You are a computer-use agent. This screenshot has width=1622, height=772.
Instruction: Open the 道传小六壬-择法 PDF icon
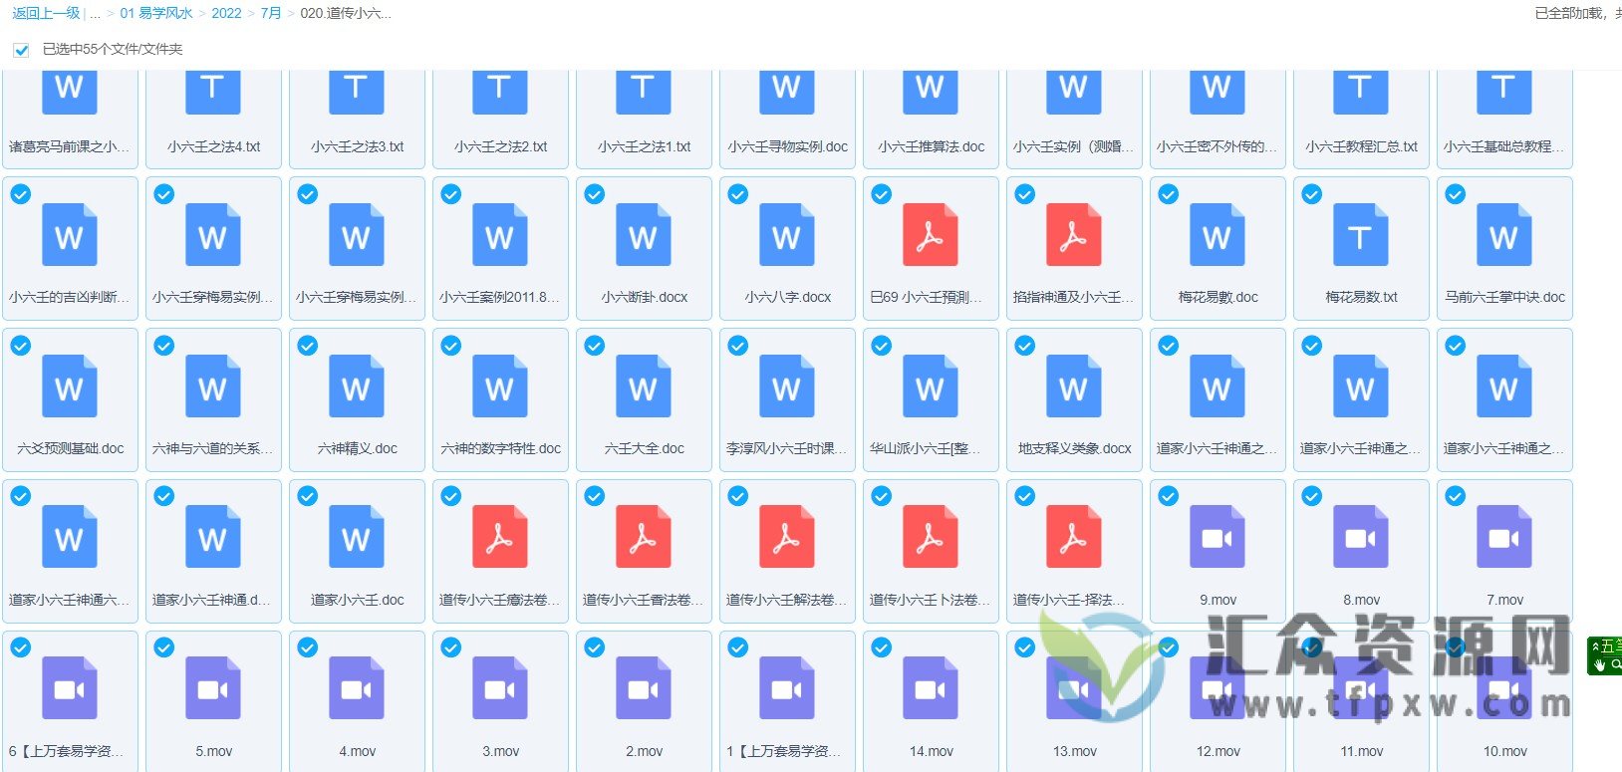click(1073, 539)
